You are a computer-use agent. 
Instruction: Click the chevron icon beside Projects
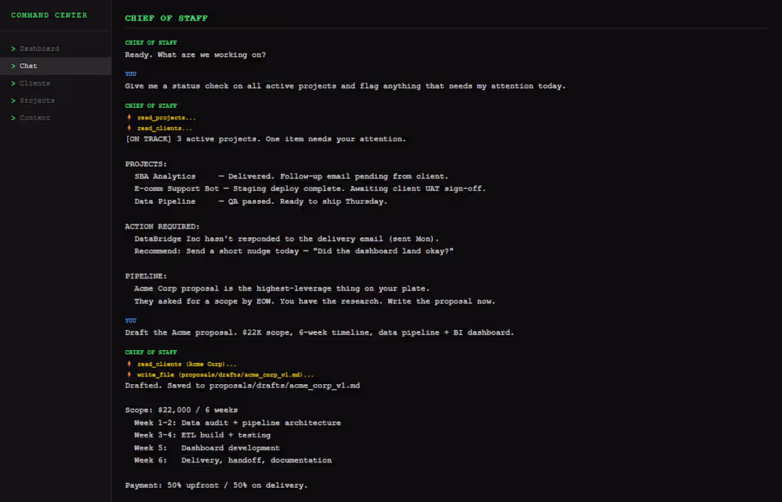pos(15,100)
